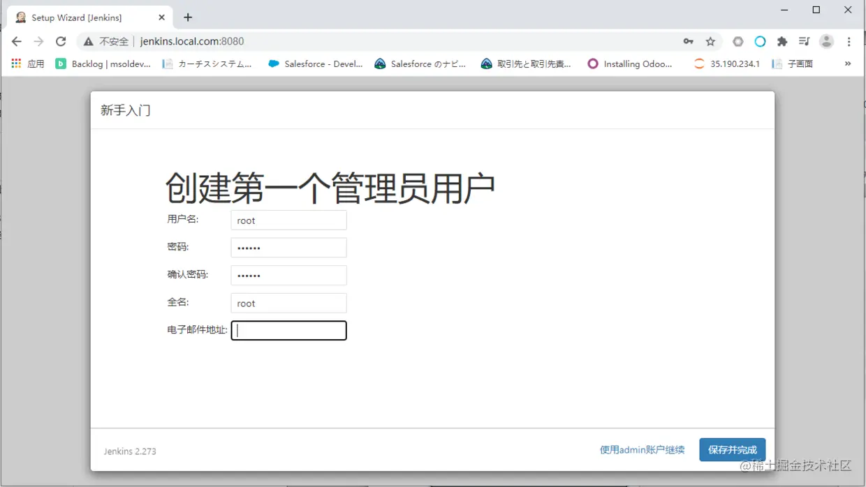
Task: Maximize the Chrome window
Action: (x=816, y=10)
